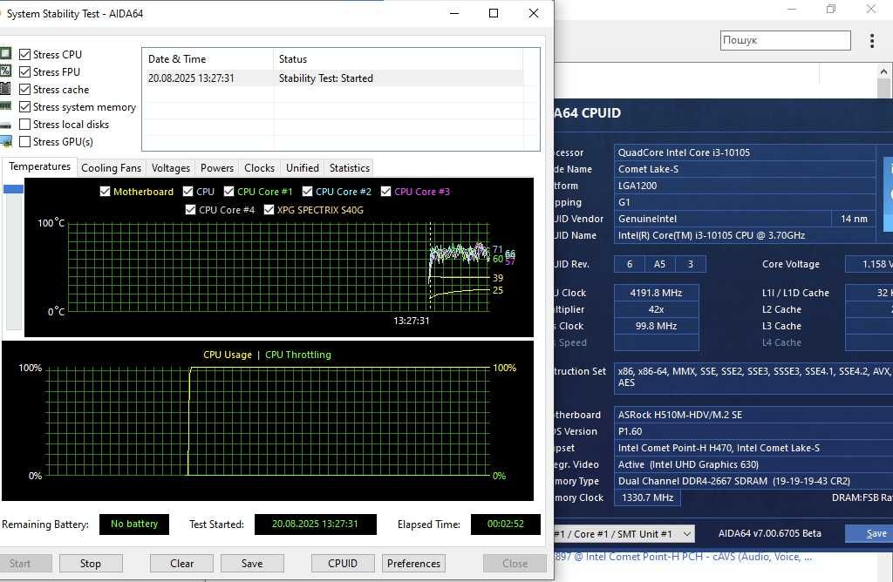Click the scroll-up arrow in the background window
This screenshot has height=582, width=893.
pyautogui.click(x=883, y=71)
